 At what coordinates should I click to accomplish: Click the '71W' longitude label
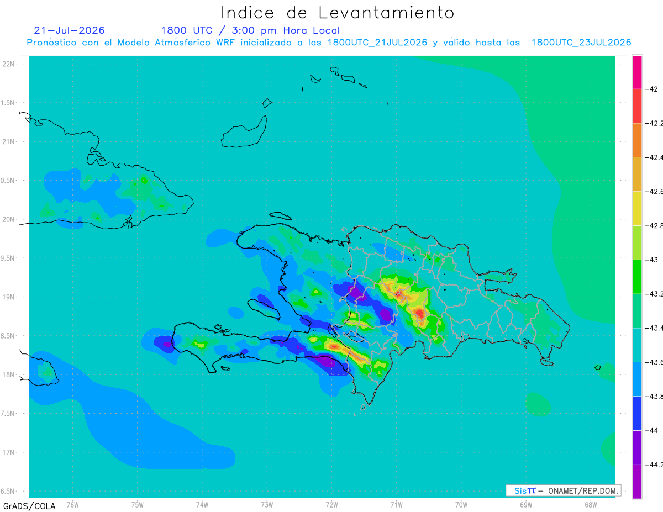pos(396,504)
